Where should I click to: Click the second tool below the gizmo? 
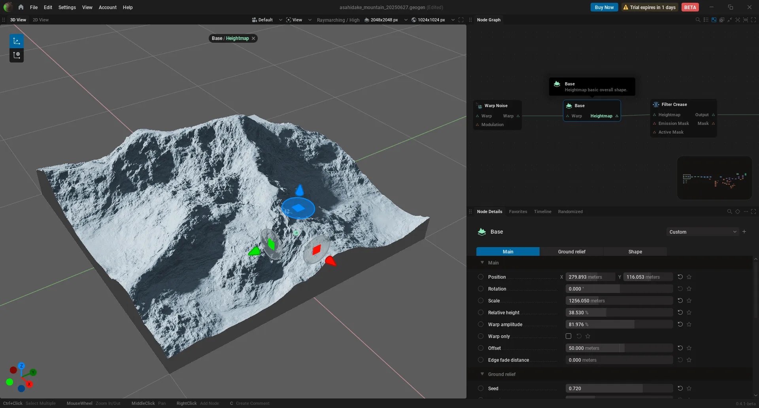click(17, 55)
